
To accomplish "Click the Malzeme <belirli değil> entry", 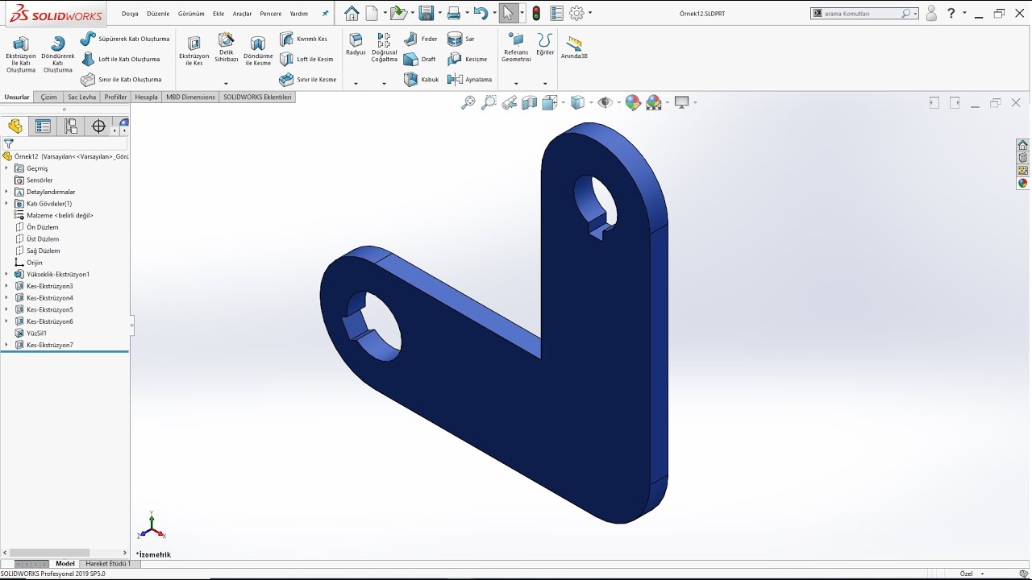I will 54,216.
